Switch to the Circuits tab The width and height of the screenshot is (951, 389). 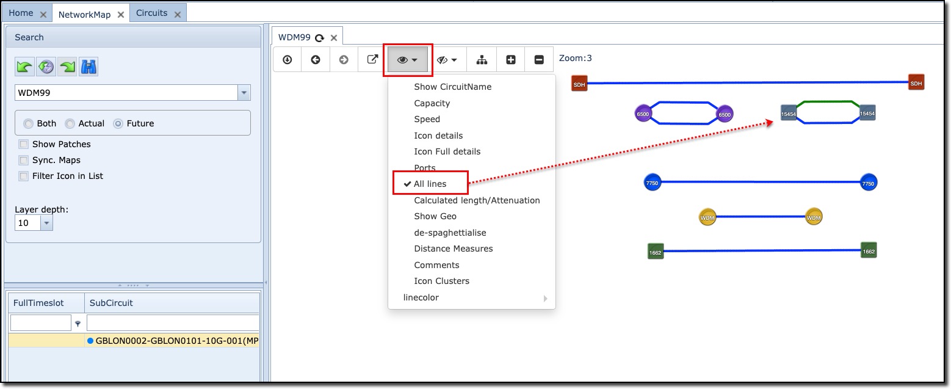point(152,13)
